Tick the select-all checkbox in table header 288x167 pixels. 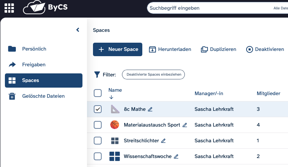coord(98,93)
